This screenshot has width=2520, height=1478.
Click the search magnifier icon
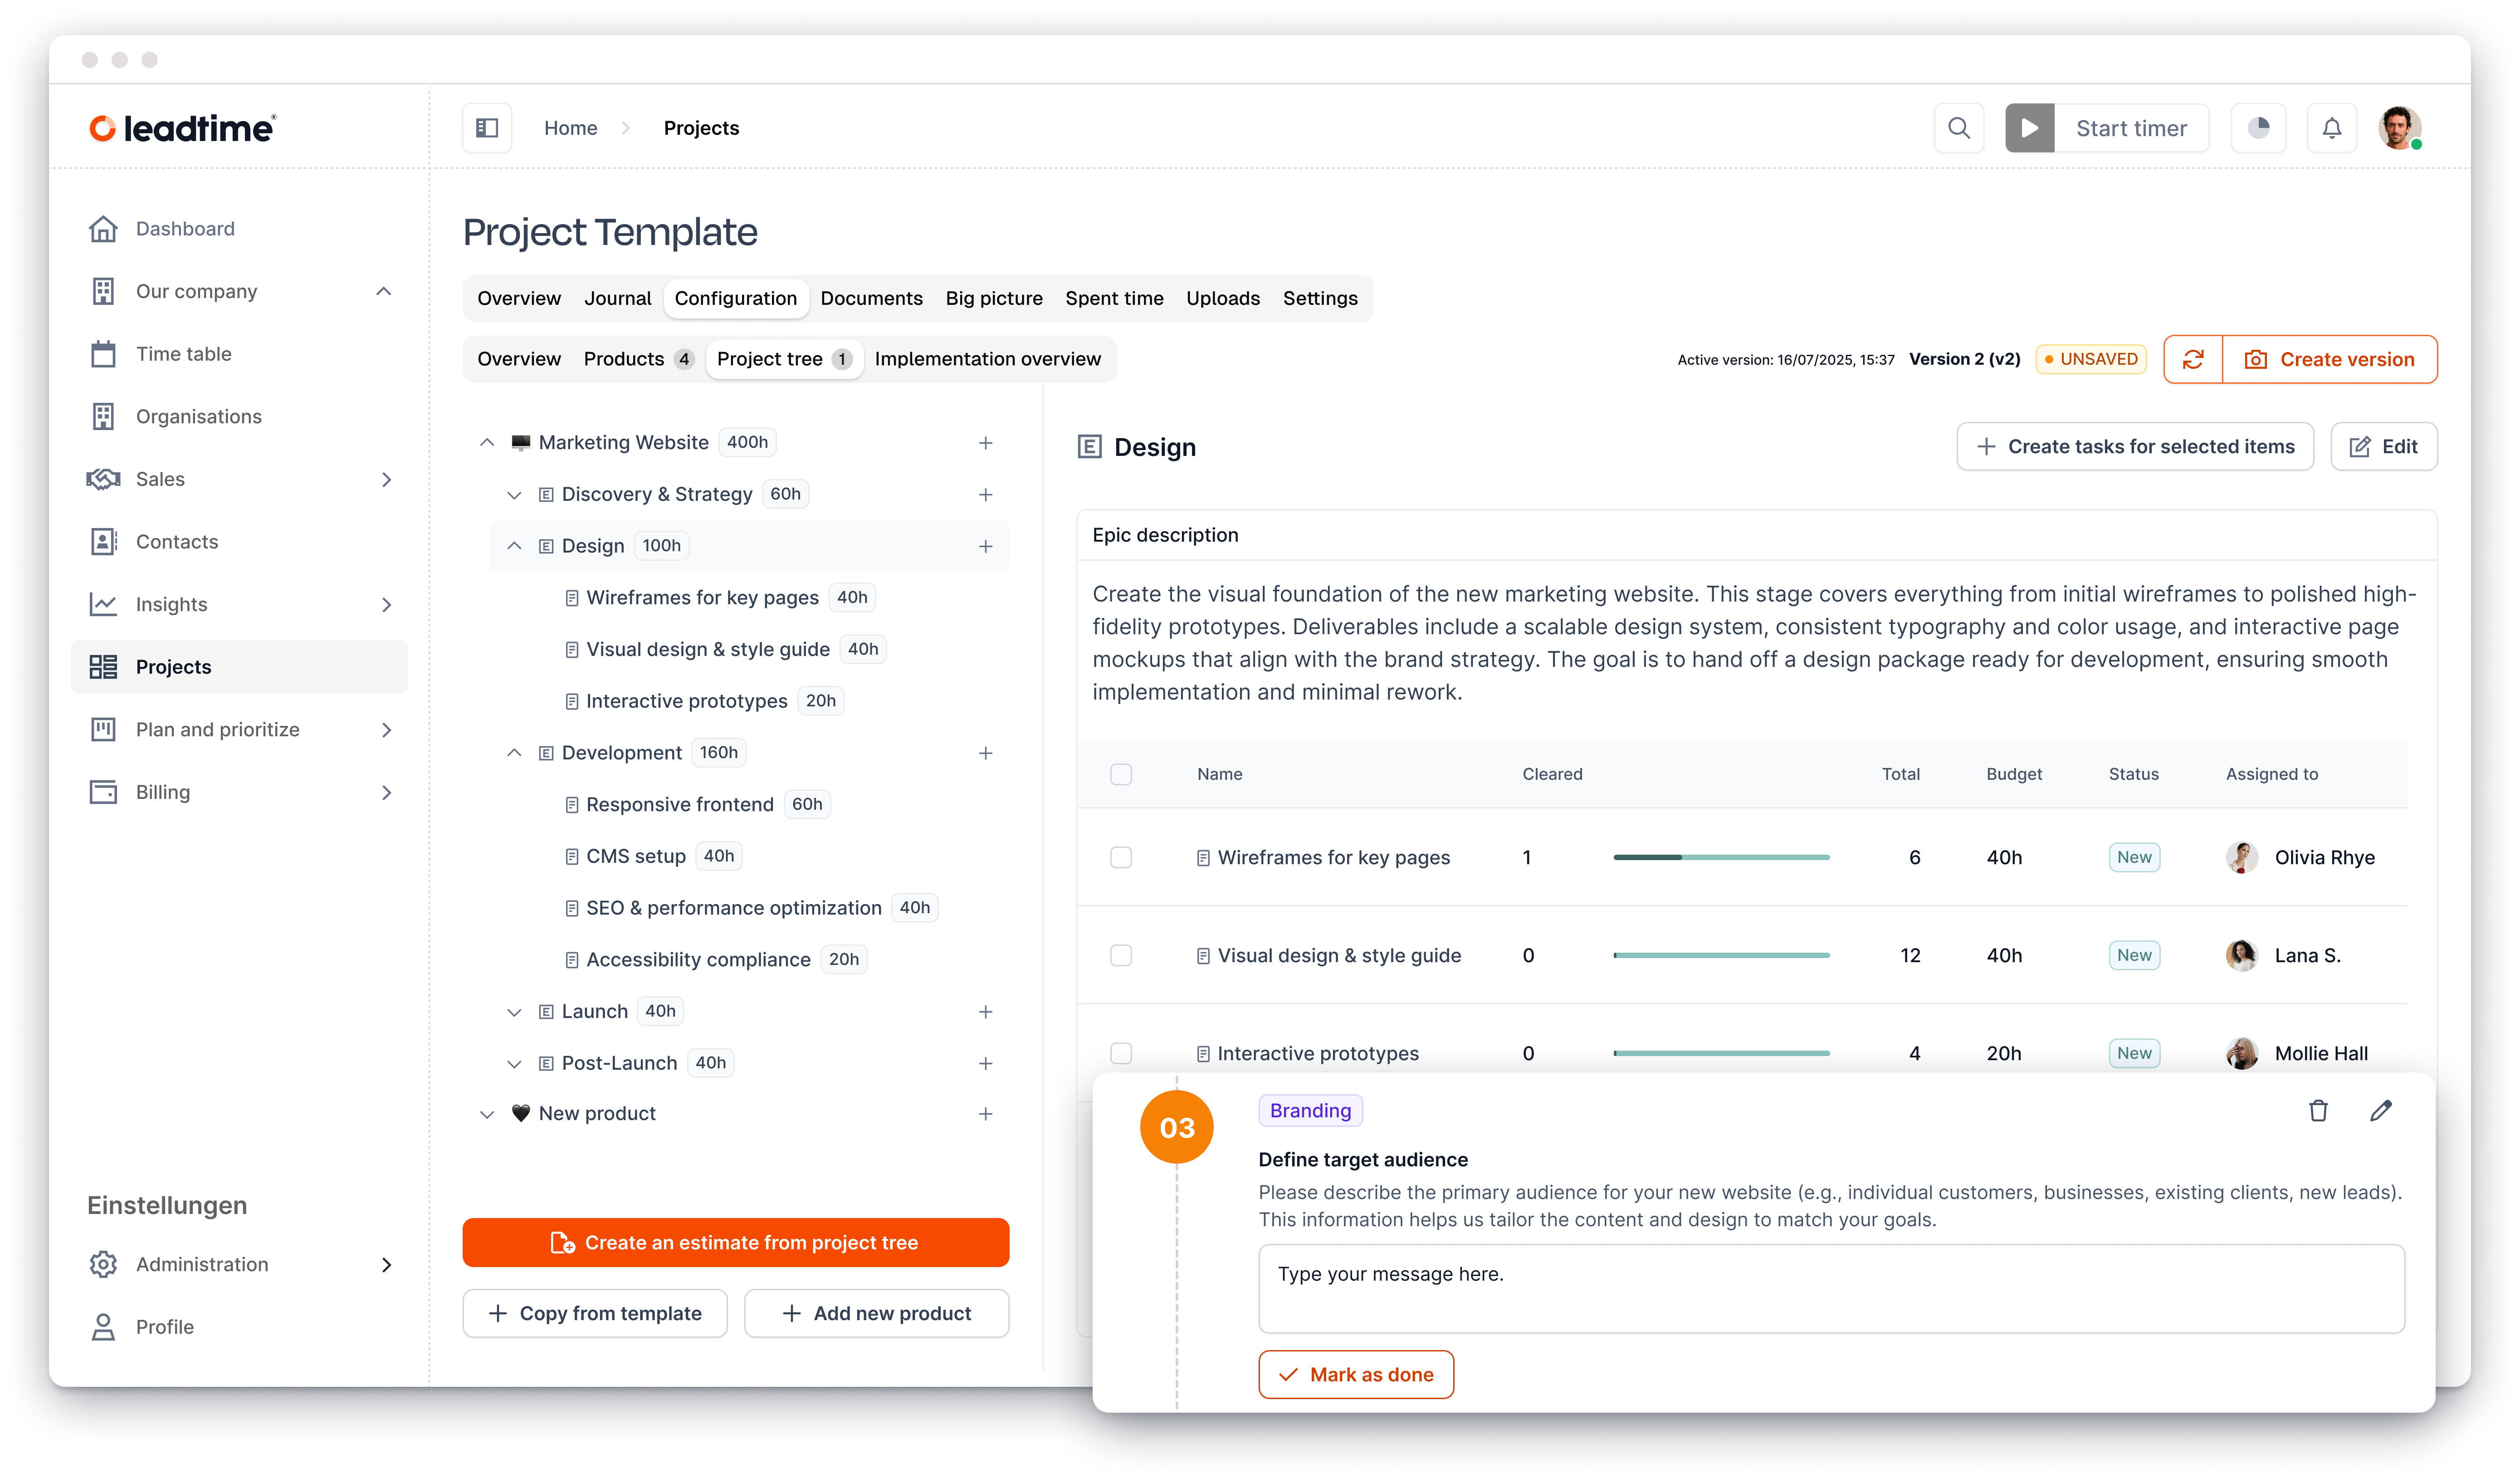click(1958, 128)
